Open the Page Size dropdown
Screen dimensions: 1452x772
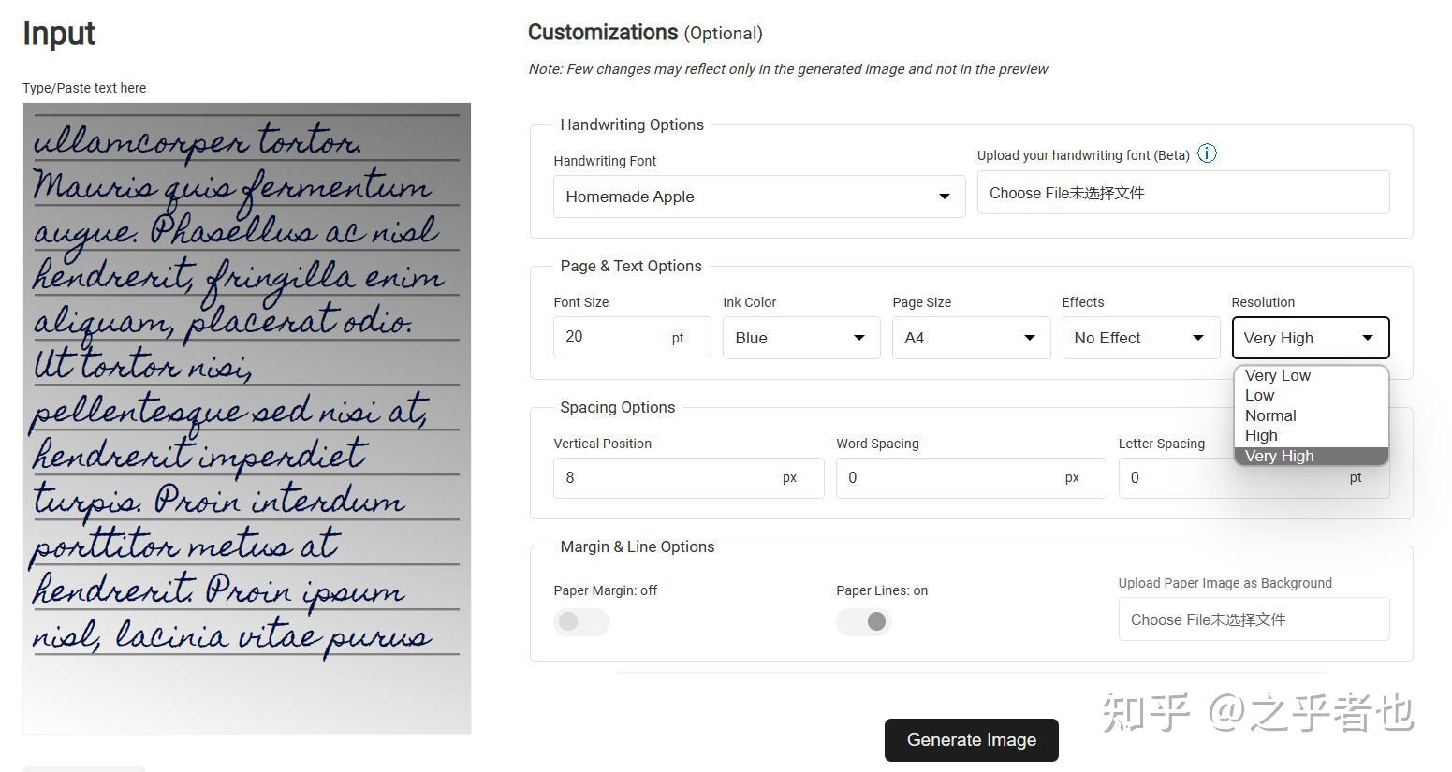tap(970, 338)
